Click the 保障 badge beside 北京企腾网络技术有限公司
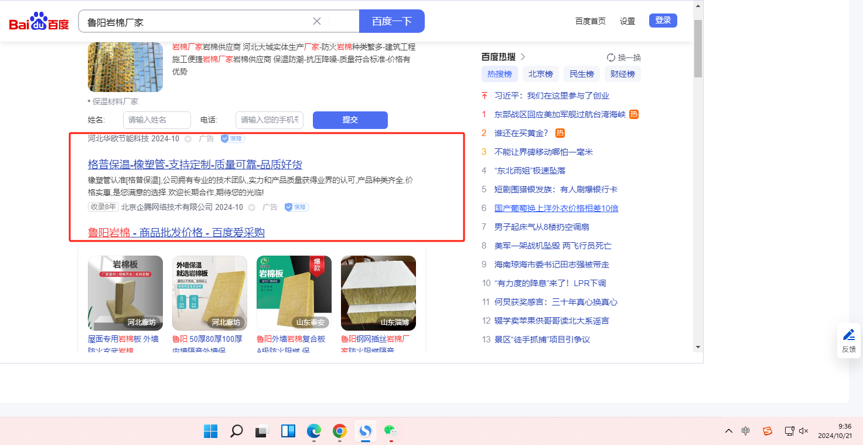The width and height of the screenshot is (863, 445). 296,207
